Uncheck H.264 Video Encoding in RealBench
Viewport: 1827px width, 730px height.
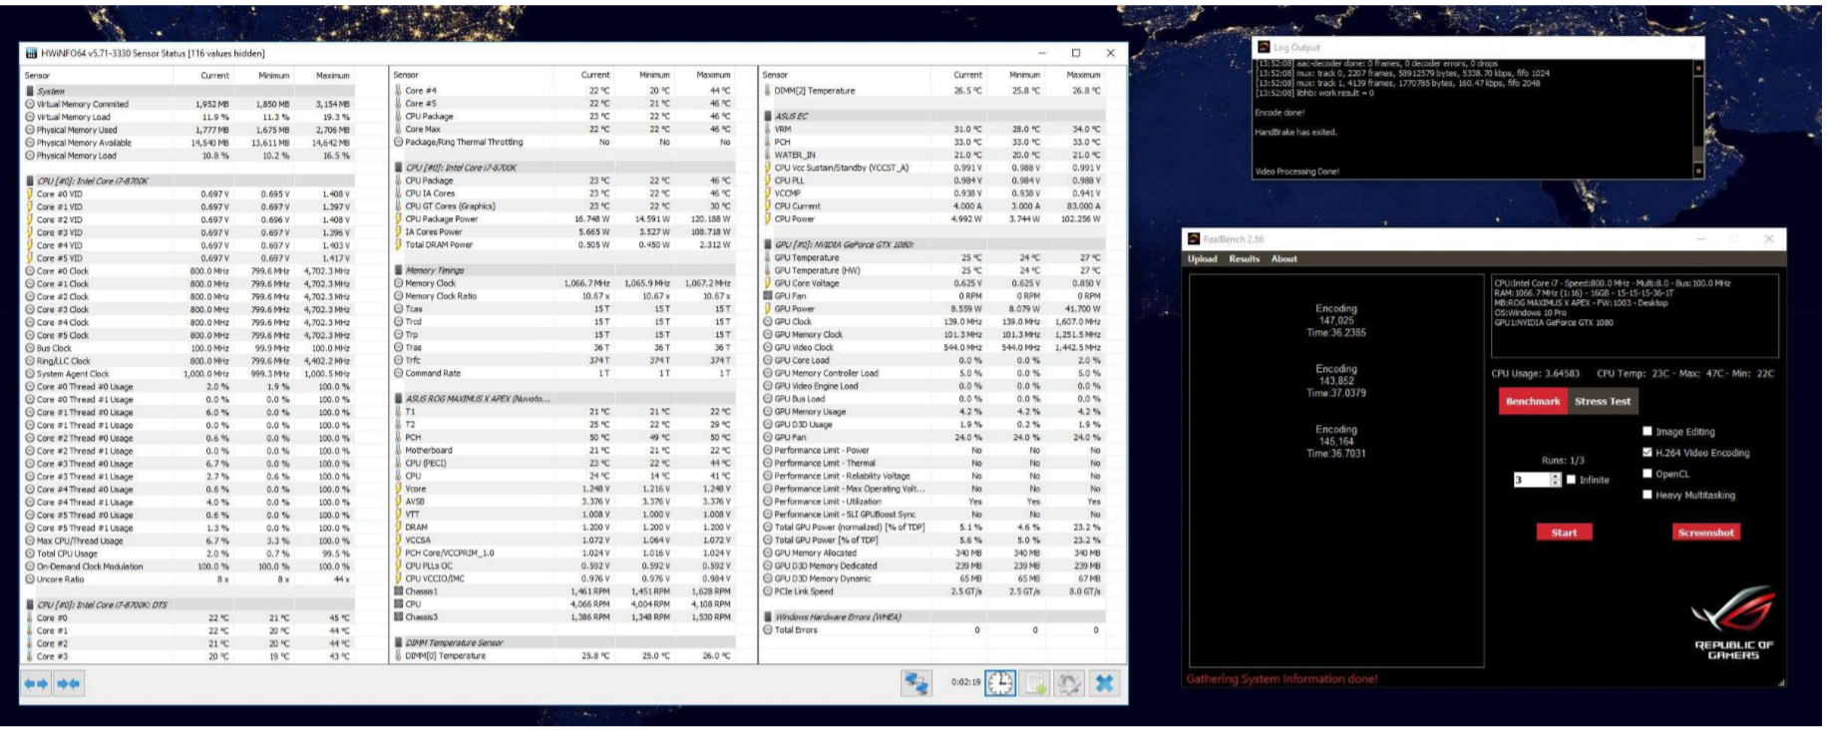pyautogui.click(x=1647, y=453)
